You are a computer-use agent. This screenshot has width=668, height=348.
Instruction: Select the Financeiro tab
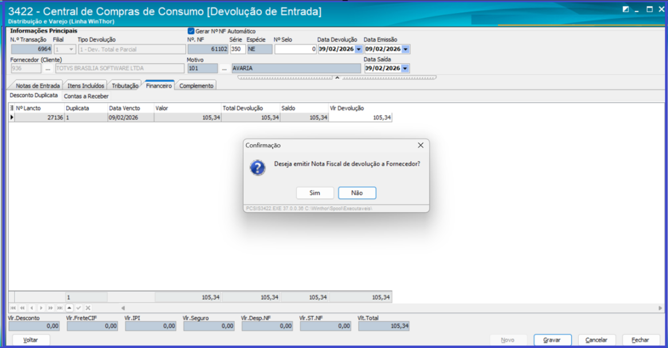pyautogui.click(x=159, y=86)
